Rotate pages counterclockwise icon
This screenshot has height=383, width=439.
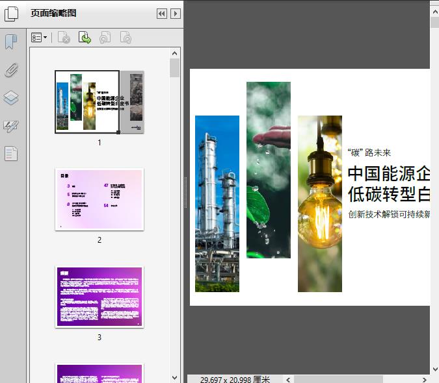pos(105,38)
